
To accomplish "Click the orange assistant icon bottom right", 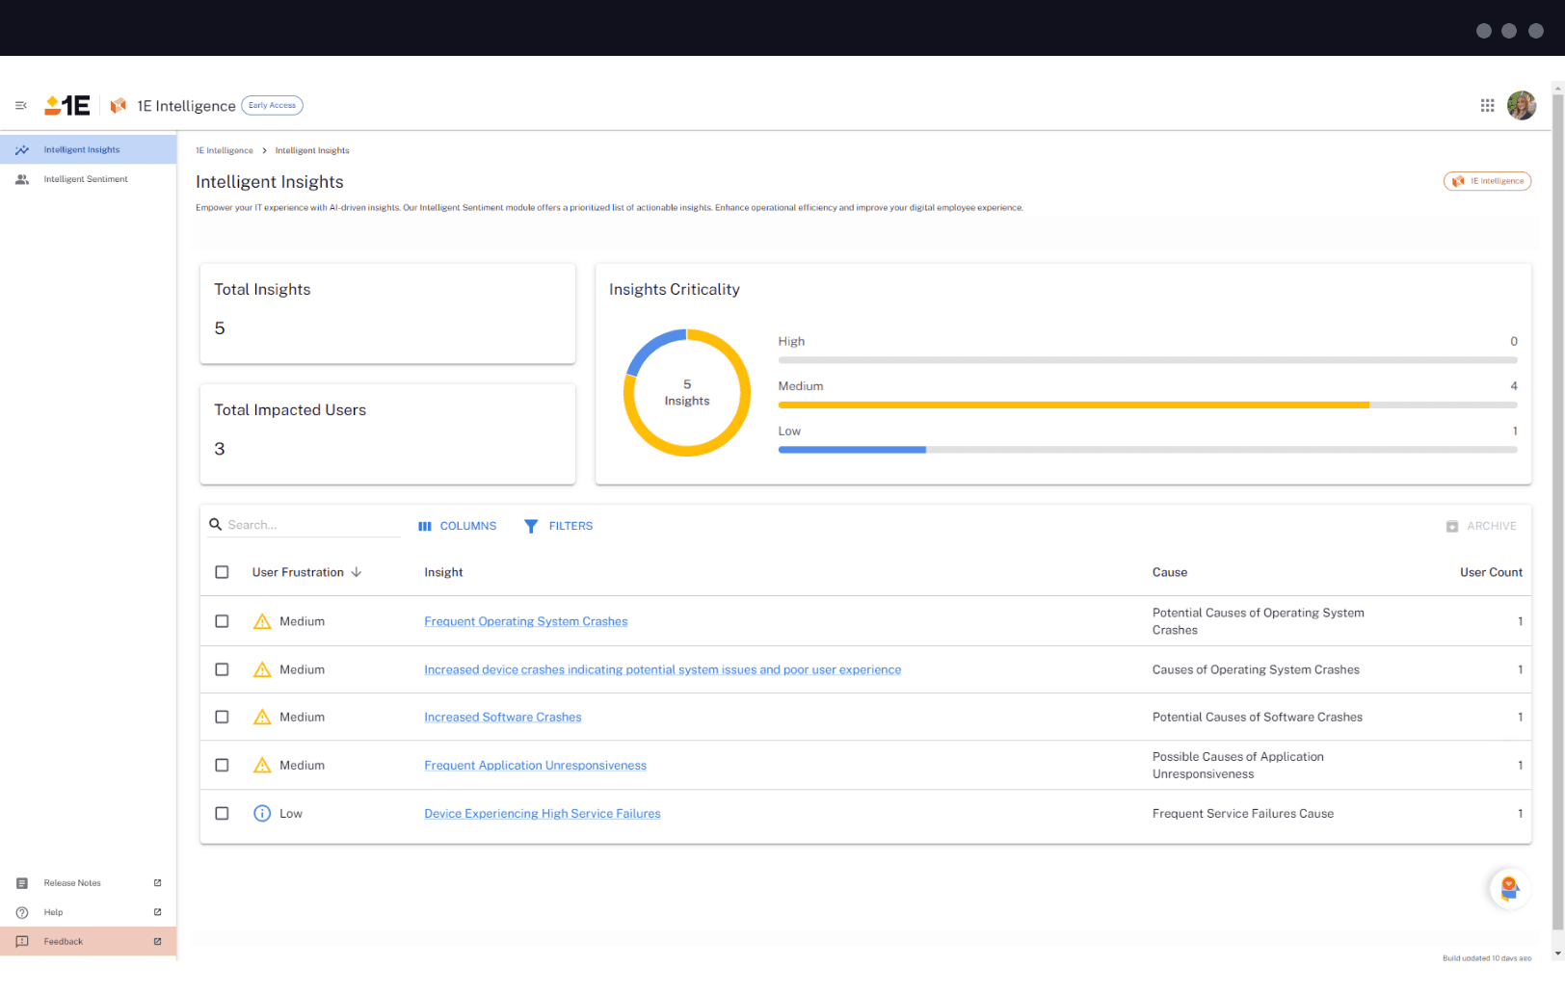I will [x=1508, y=889].
